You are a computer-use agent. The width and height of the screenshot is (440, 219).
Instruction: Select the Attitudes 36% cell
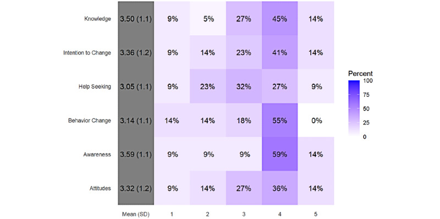click(280, 188)
